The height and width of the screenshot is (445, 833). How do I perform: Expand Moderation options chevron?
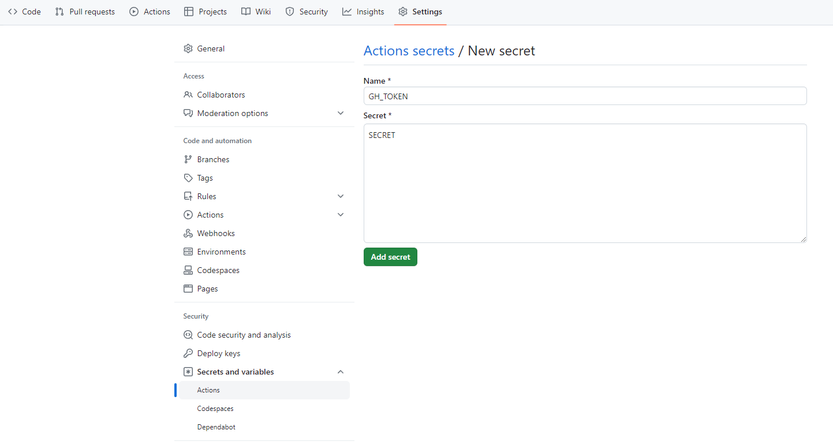[341, 113]
